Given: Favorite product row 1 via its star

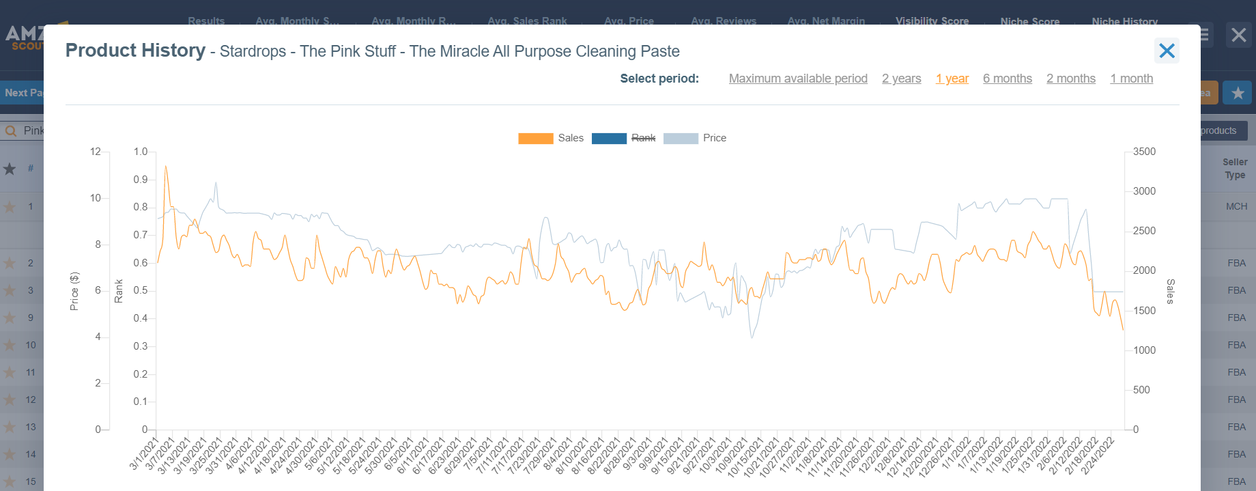Looking at the screenshot, I should click(10, 206).
